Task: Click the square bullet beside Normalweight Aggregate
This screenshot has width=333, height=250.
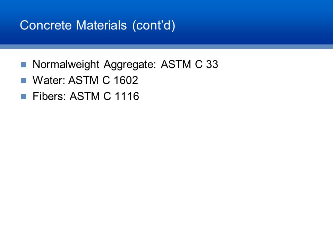Action: tap(23, 65)
